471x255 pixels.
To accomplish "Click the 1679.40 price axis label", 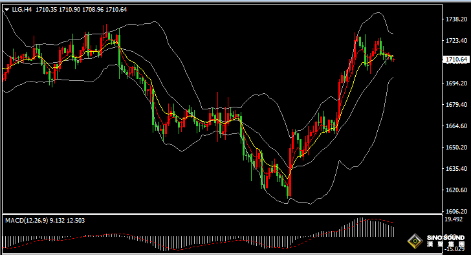I will 456,104.
